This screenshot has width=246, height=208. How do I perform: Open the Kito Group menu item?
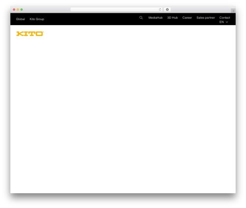pyautogui.click(x=37, y=19)
